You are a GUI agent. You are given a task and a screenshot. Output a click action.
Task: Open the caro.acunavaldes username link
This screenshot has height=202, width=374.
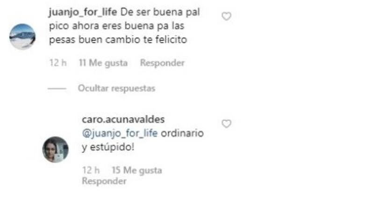[x=123, y=119]
